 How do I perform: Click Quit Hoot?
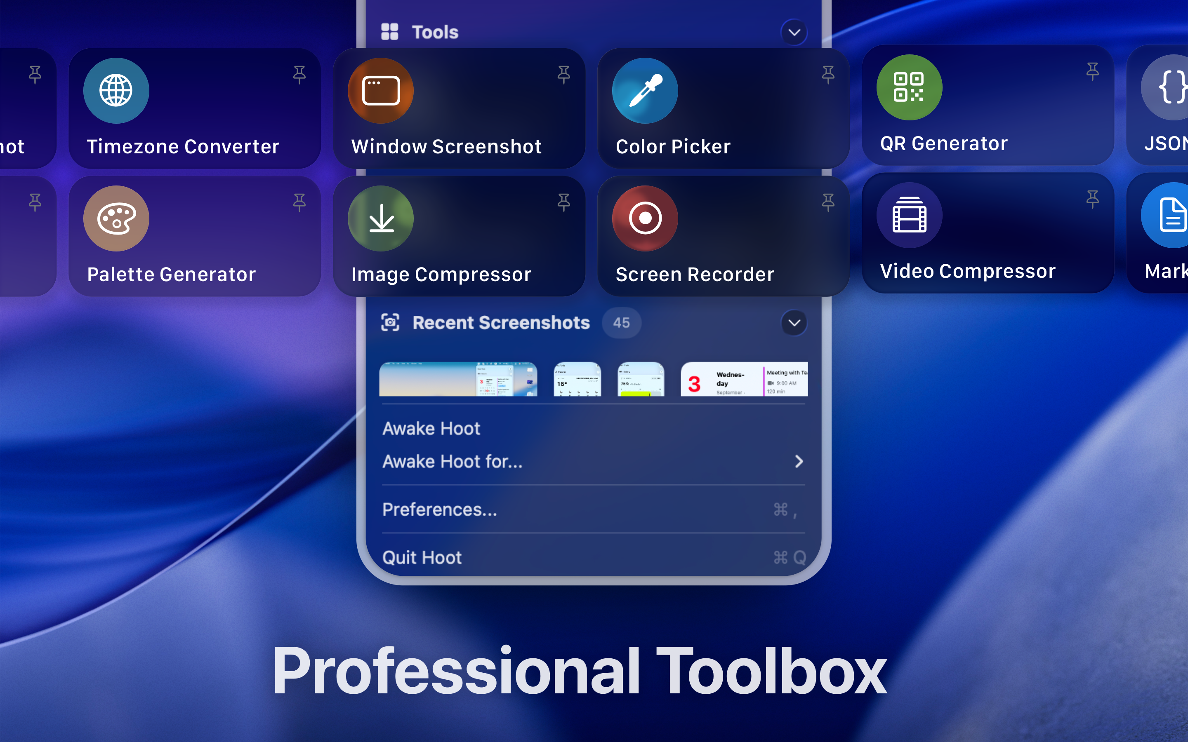(422, 557)
